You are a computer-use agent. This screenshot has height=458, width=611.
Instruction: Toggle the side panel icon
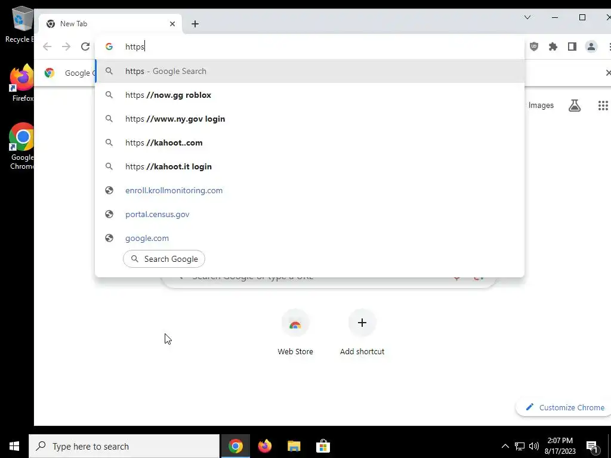coord(572,47)
